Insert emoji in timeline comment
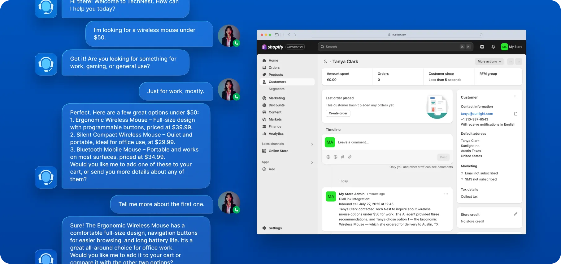Screen dimensions: 561x264 (x=328, y=157)
